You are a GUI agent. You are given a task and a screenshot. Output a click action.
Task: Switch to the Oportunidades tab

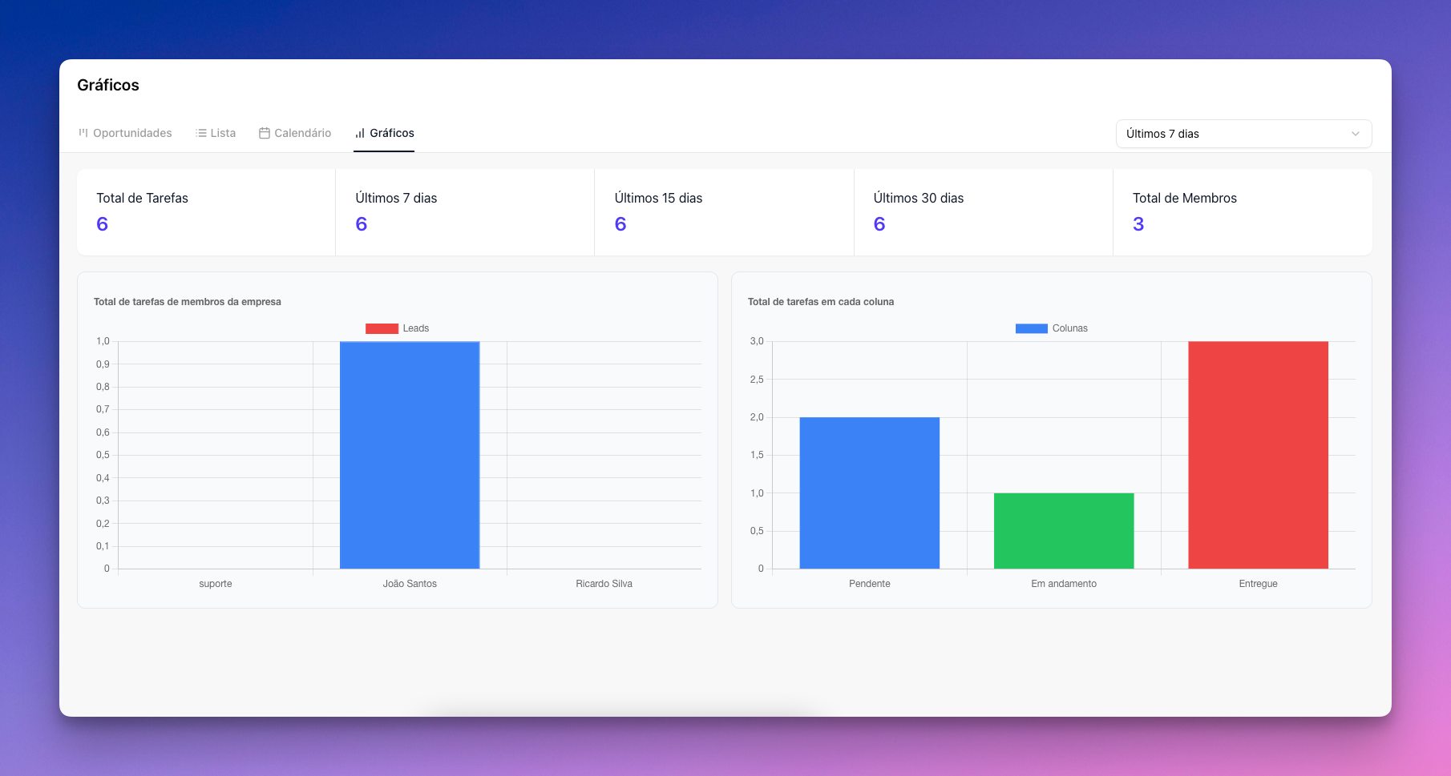coord(132,133)
